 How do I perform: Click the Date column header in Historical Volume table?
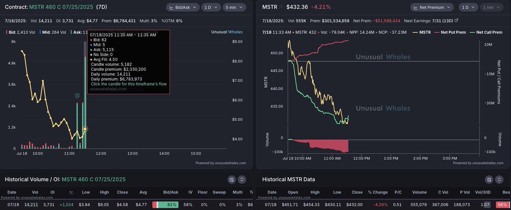click(x=12, y=193)
